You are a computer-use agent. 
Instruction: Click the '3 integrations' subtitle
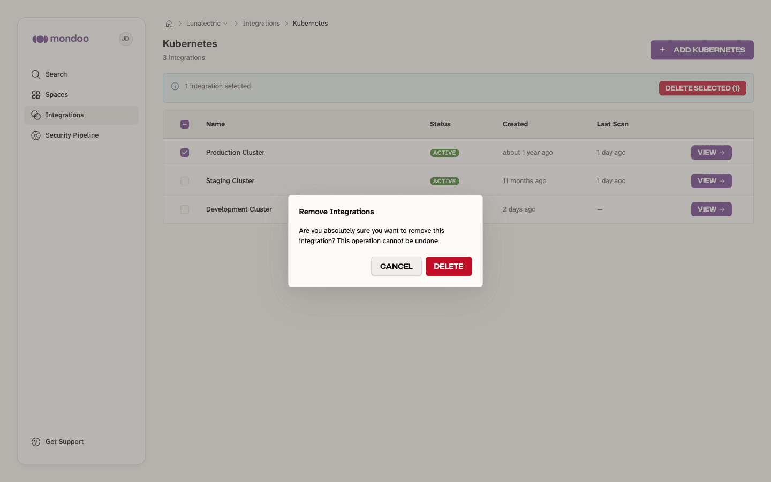184,58
